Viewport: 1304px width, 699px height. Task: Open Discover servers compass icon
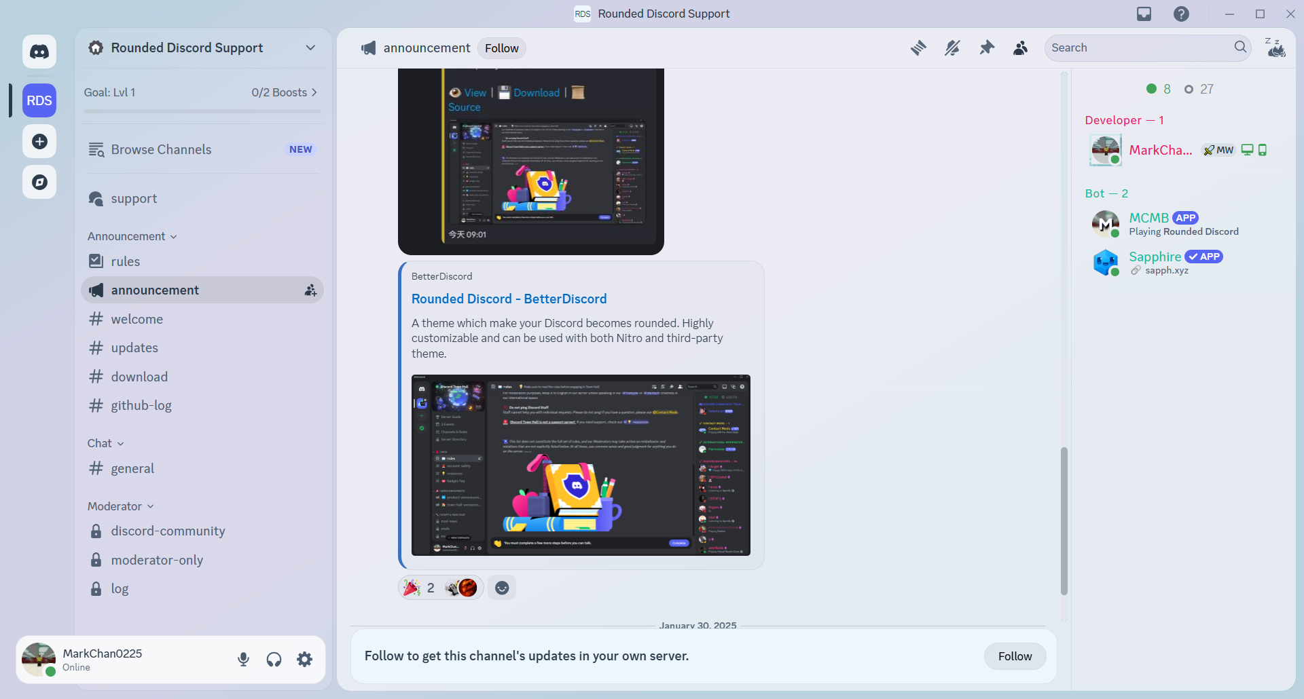click(39, 182)
